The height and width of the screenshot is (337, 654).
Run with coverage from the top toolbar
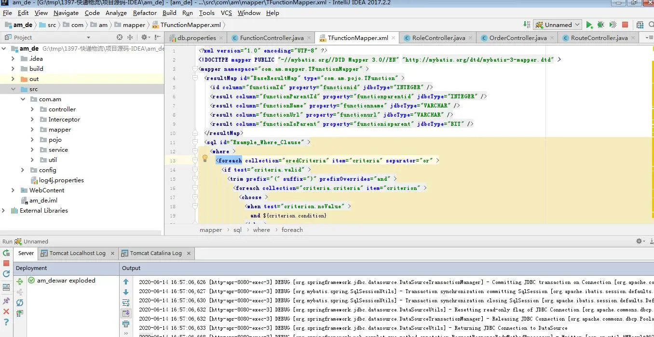coord(613,25)
